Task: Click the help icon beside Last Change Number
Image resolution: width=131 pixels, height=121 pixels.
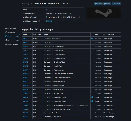Action: pos(39,21)
